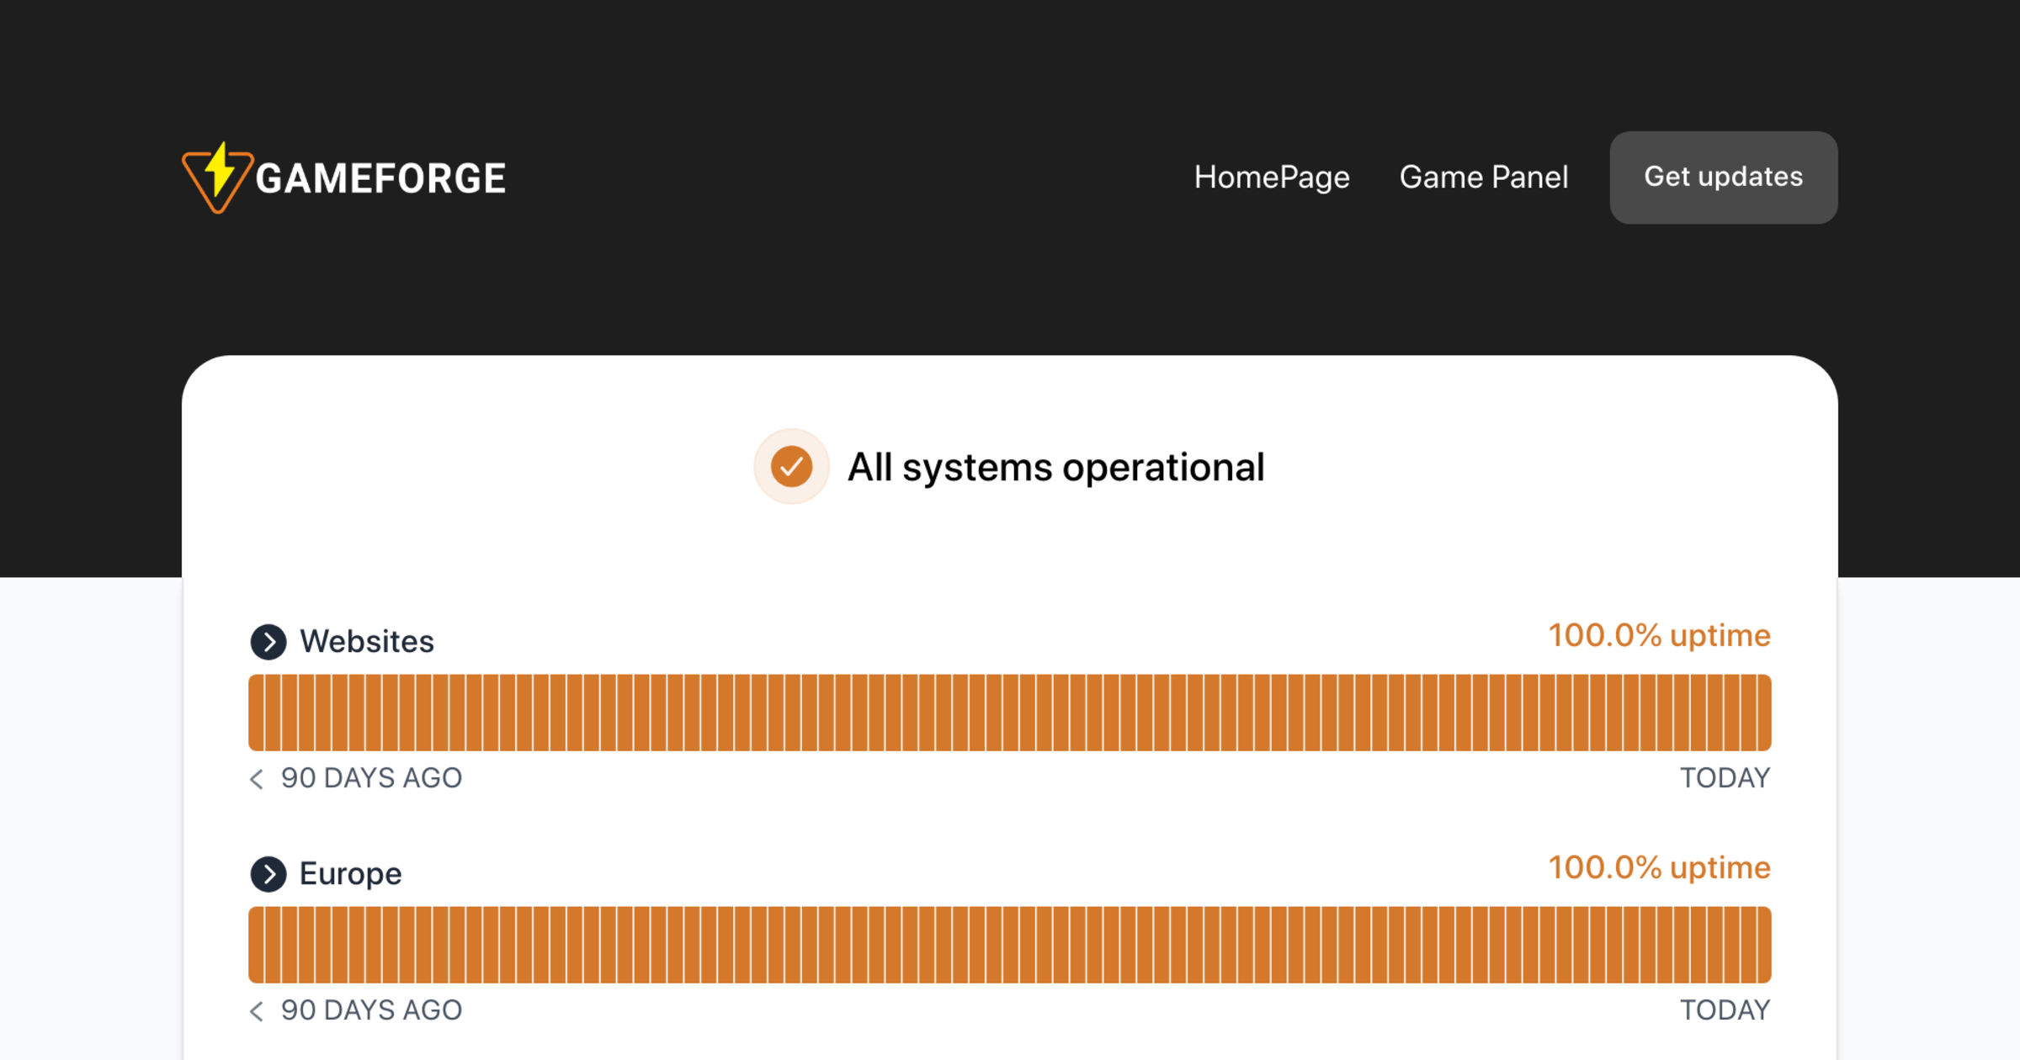This screenshot has width=2020, height=1060.
Task: Click the back arrow next to 90 DAYS AGO under Websites
Action: click(255, 779)
